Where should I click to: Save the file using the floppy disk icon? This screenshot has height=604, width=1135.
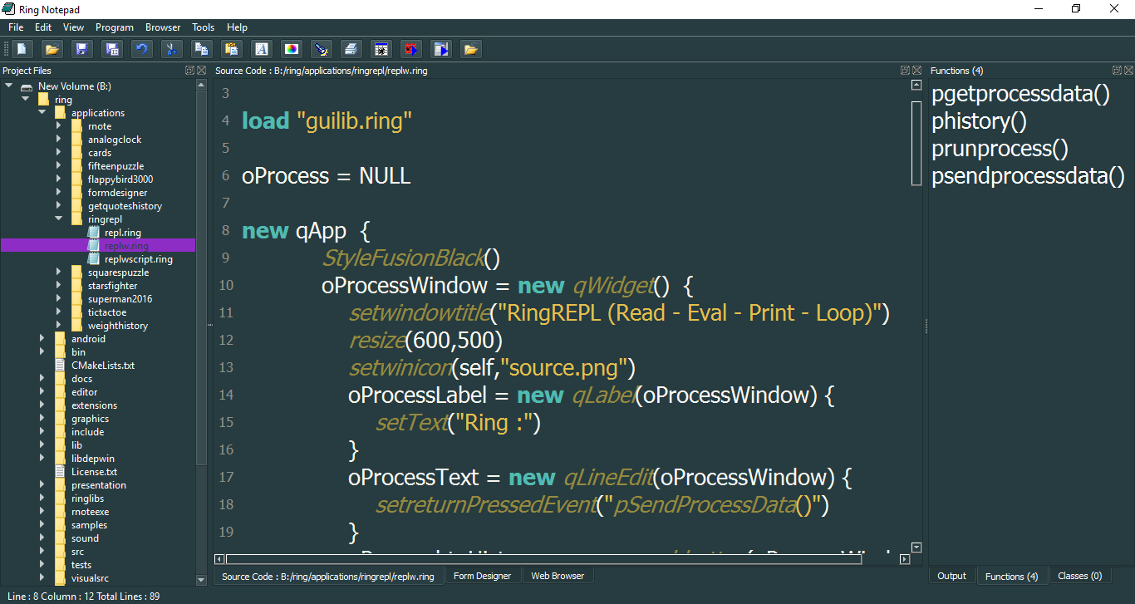pos(81,49)
